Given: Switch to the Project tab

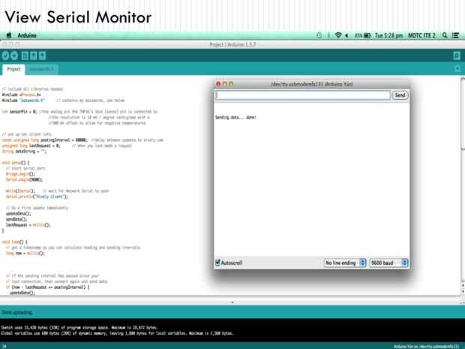Looking at the screenshot, I should click(x=13, y=69).
